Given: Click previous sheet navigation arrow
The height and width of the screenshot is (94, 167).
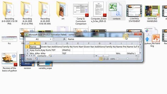Looking at the screenshot, I should (29, 56).
